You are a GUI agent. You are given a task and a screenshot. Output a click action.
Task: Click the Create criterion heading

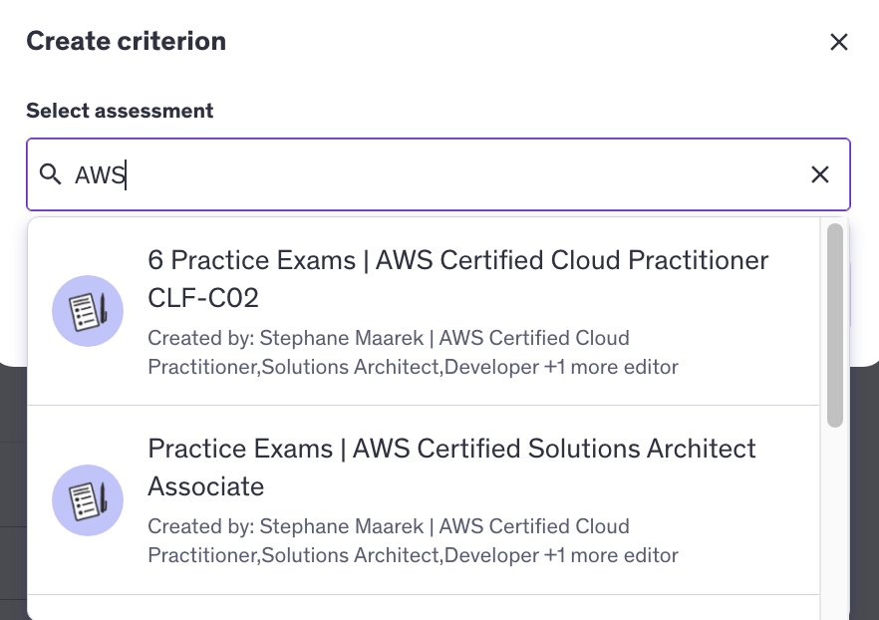126,42
